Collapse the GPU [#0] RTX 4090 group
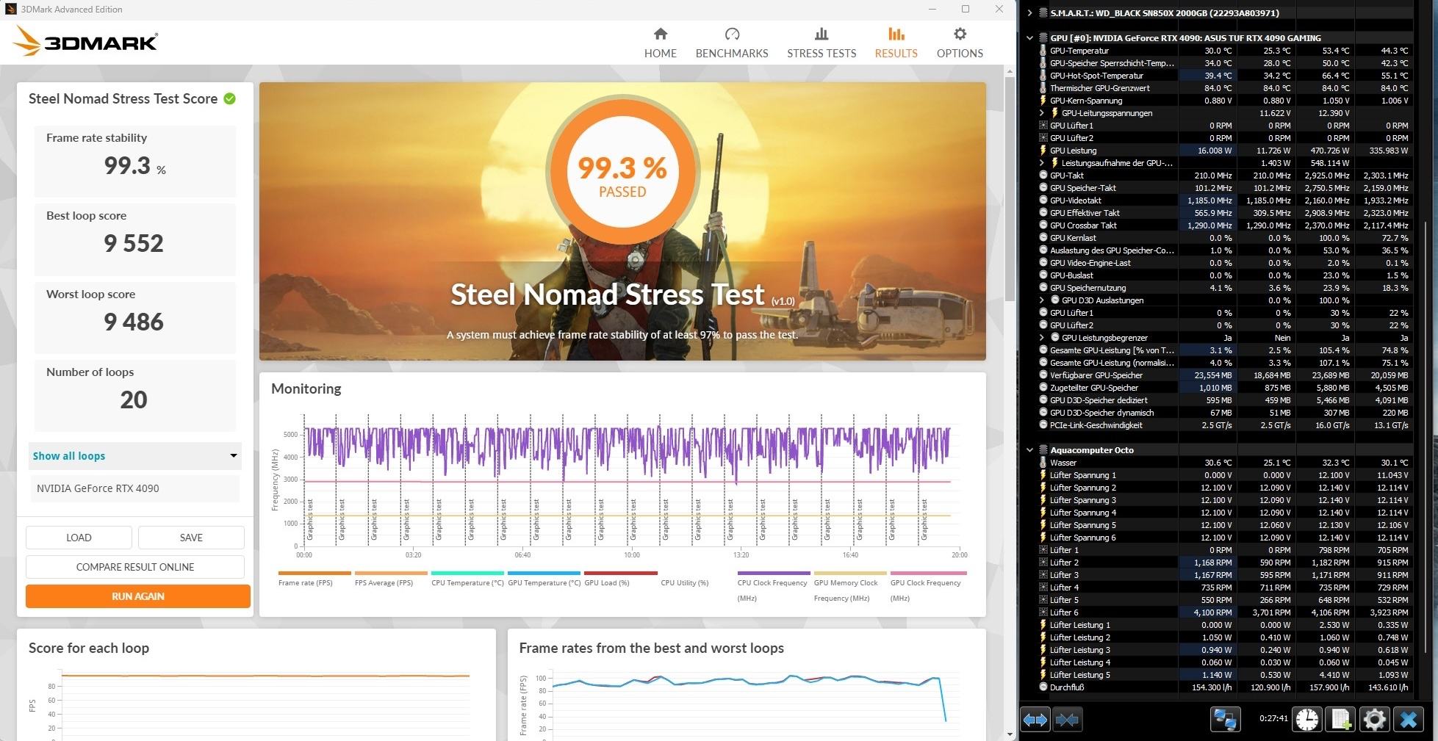 [x=1029, y=37]
